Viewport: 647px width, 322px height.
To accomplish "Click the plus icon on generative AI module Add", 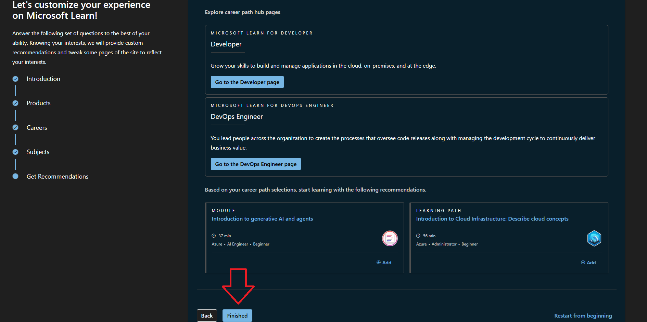I will [379, 263].
